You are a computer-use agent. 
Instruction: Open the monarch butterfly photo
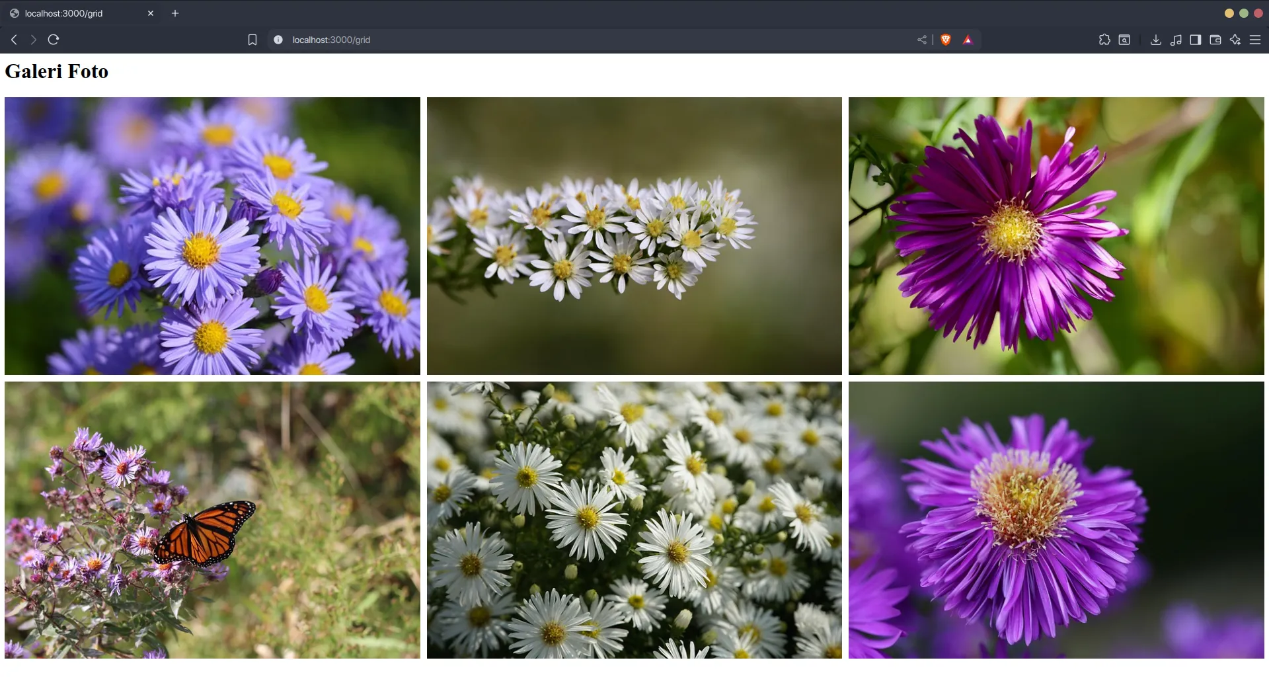(212, 520)
